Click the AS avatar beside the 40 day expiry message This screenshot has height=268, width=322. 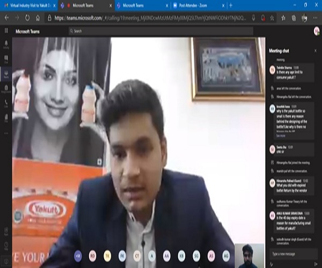[272, 215]
